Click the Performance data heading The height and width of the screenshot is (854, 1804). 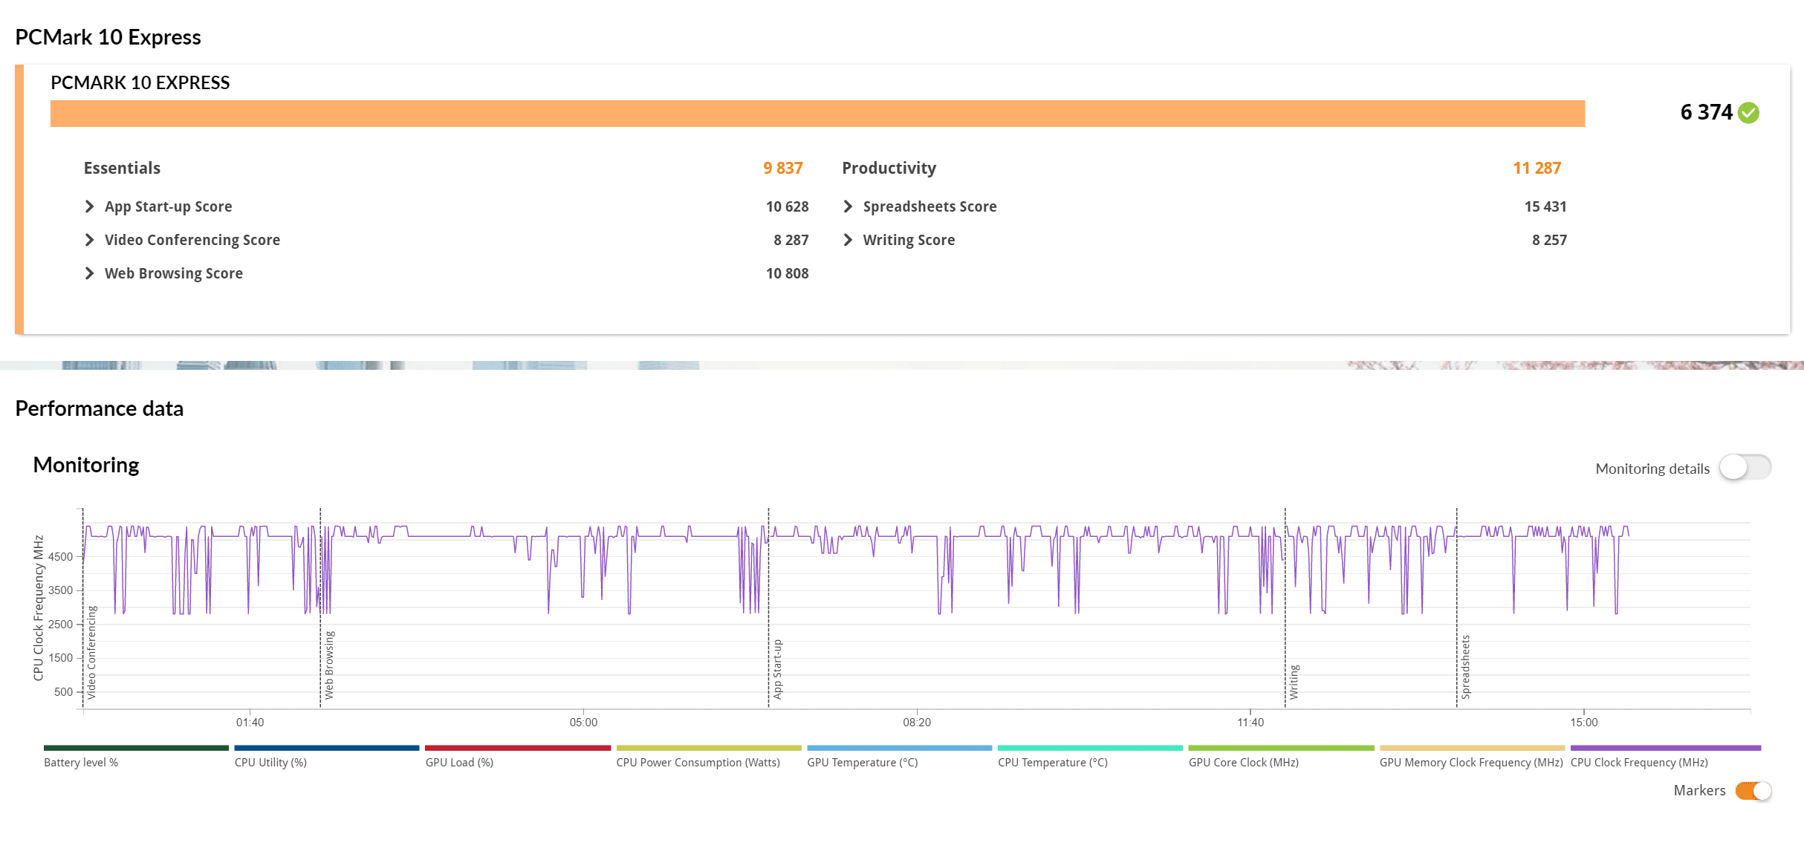coord(100,408)
